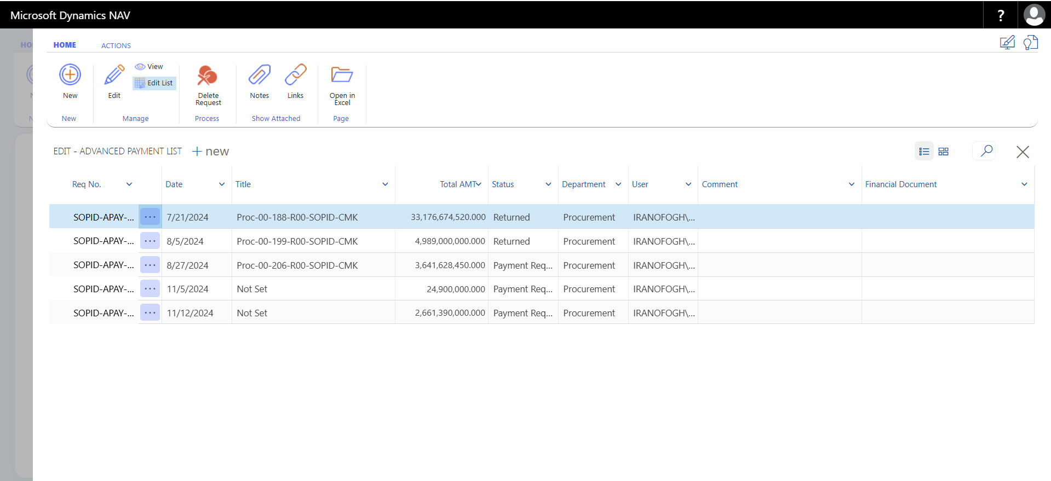Viewport: 1051px width, 481px height.
Task: Click the Comment cell in 8/27/2024 row
Action: [780, 265]
